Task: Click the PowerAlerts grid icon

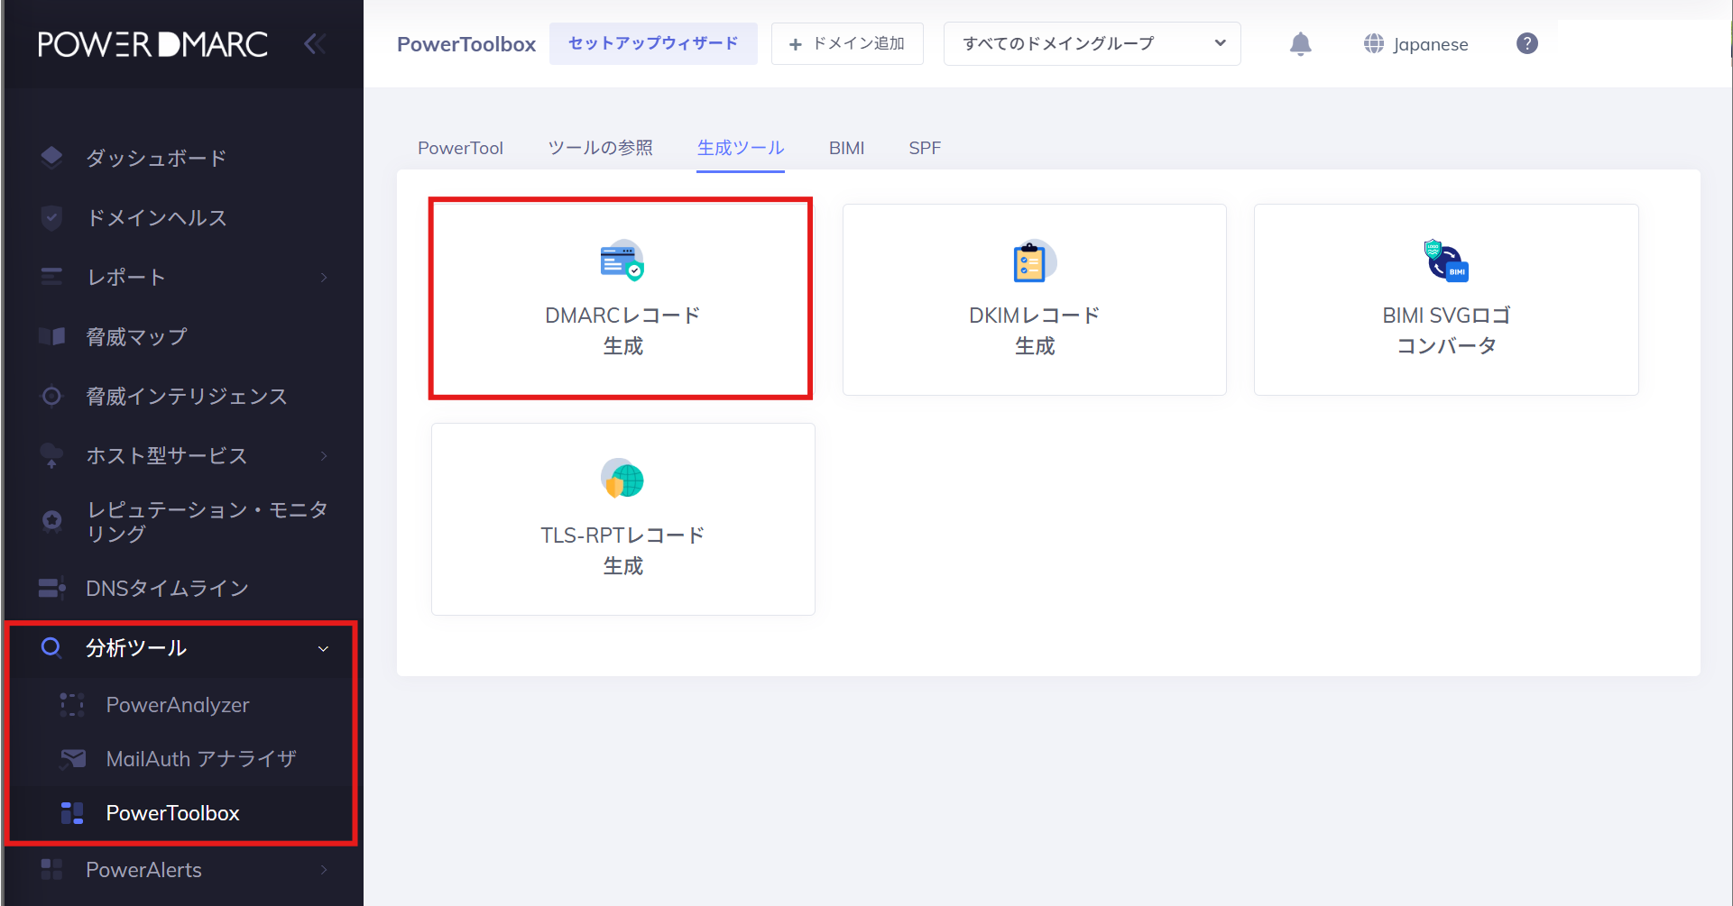Action: [51, 870]
